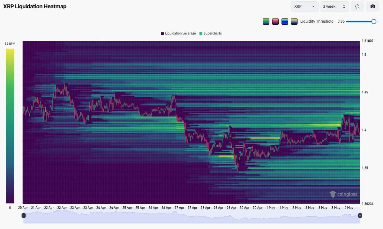Viewport: 383px width, 229px height.
Task: Toggle the Liquidation Leverage legend series
Action: pos(178,33)
